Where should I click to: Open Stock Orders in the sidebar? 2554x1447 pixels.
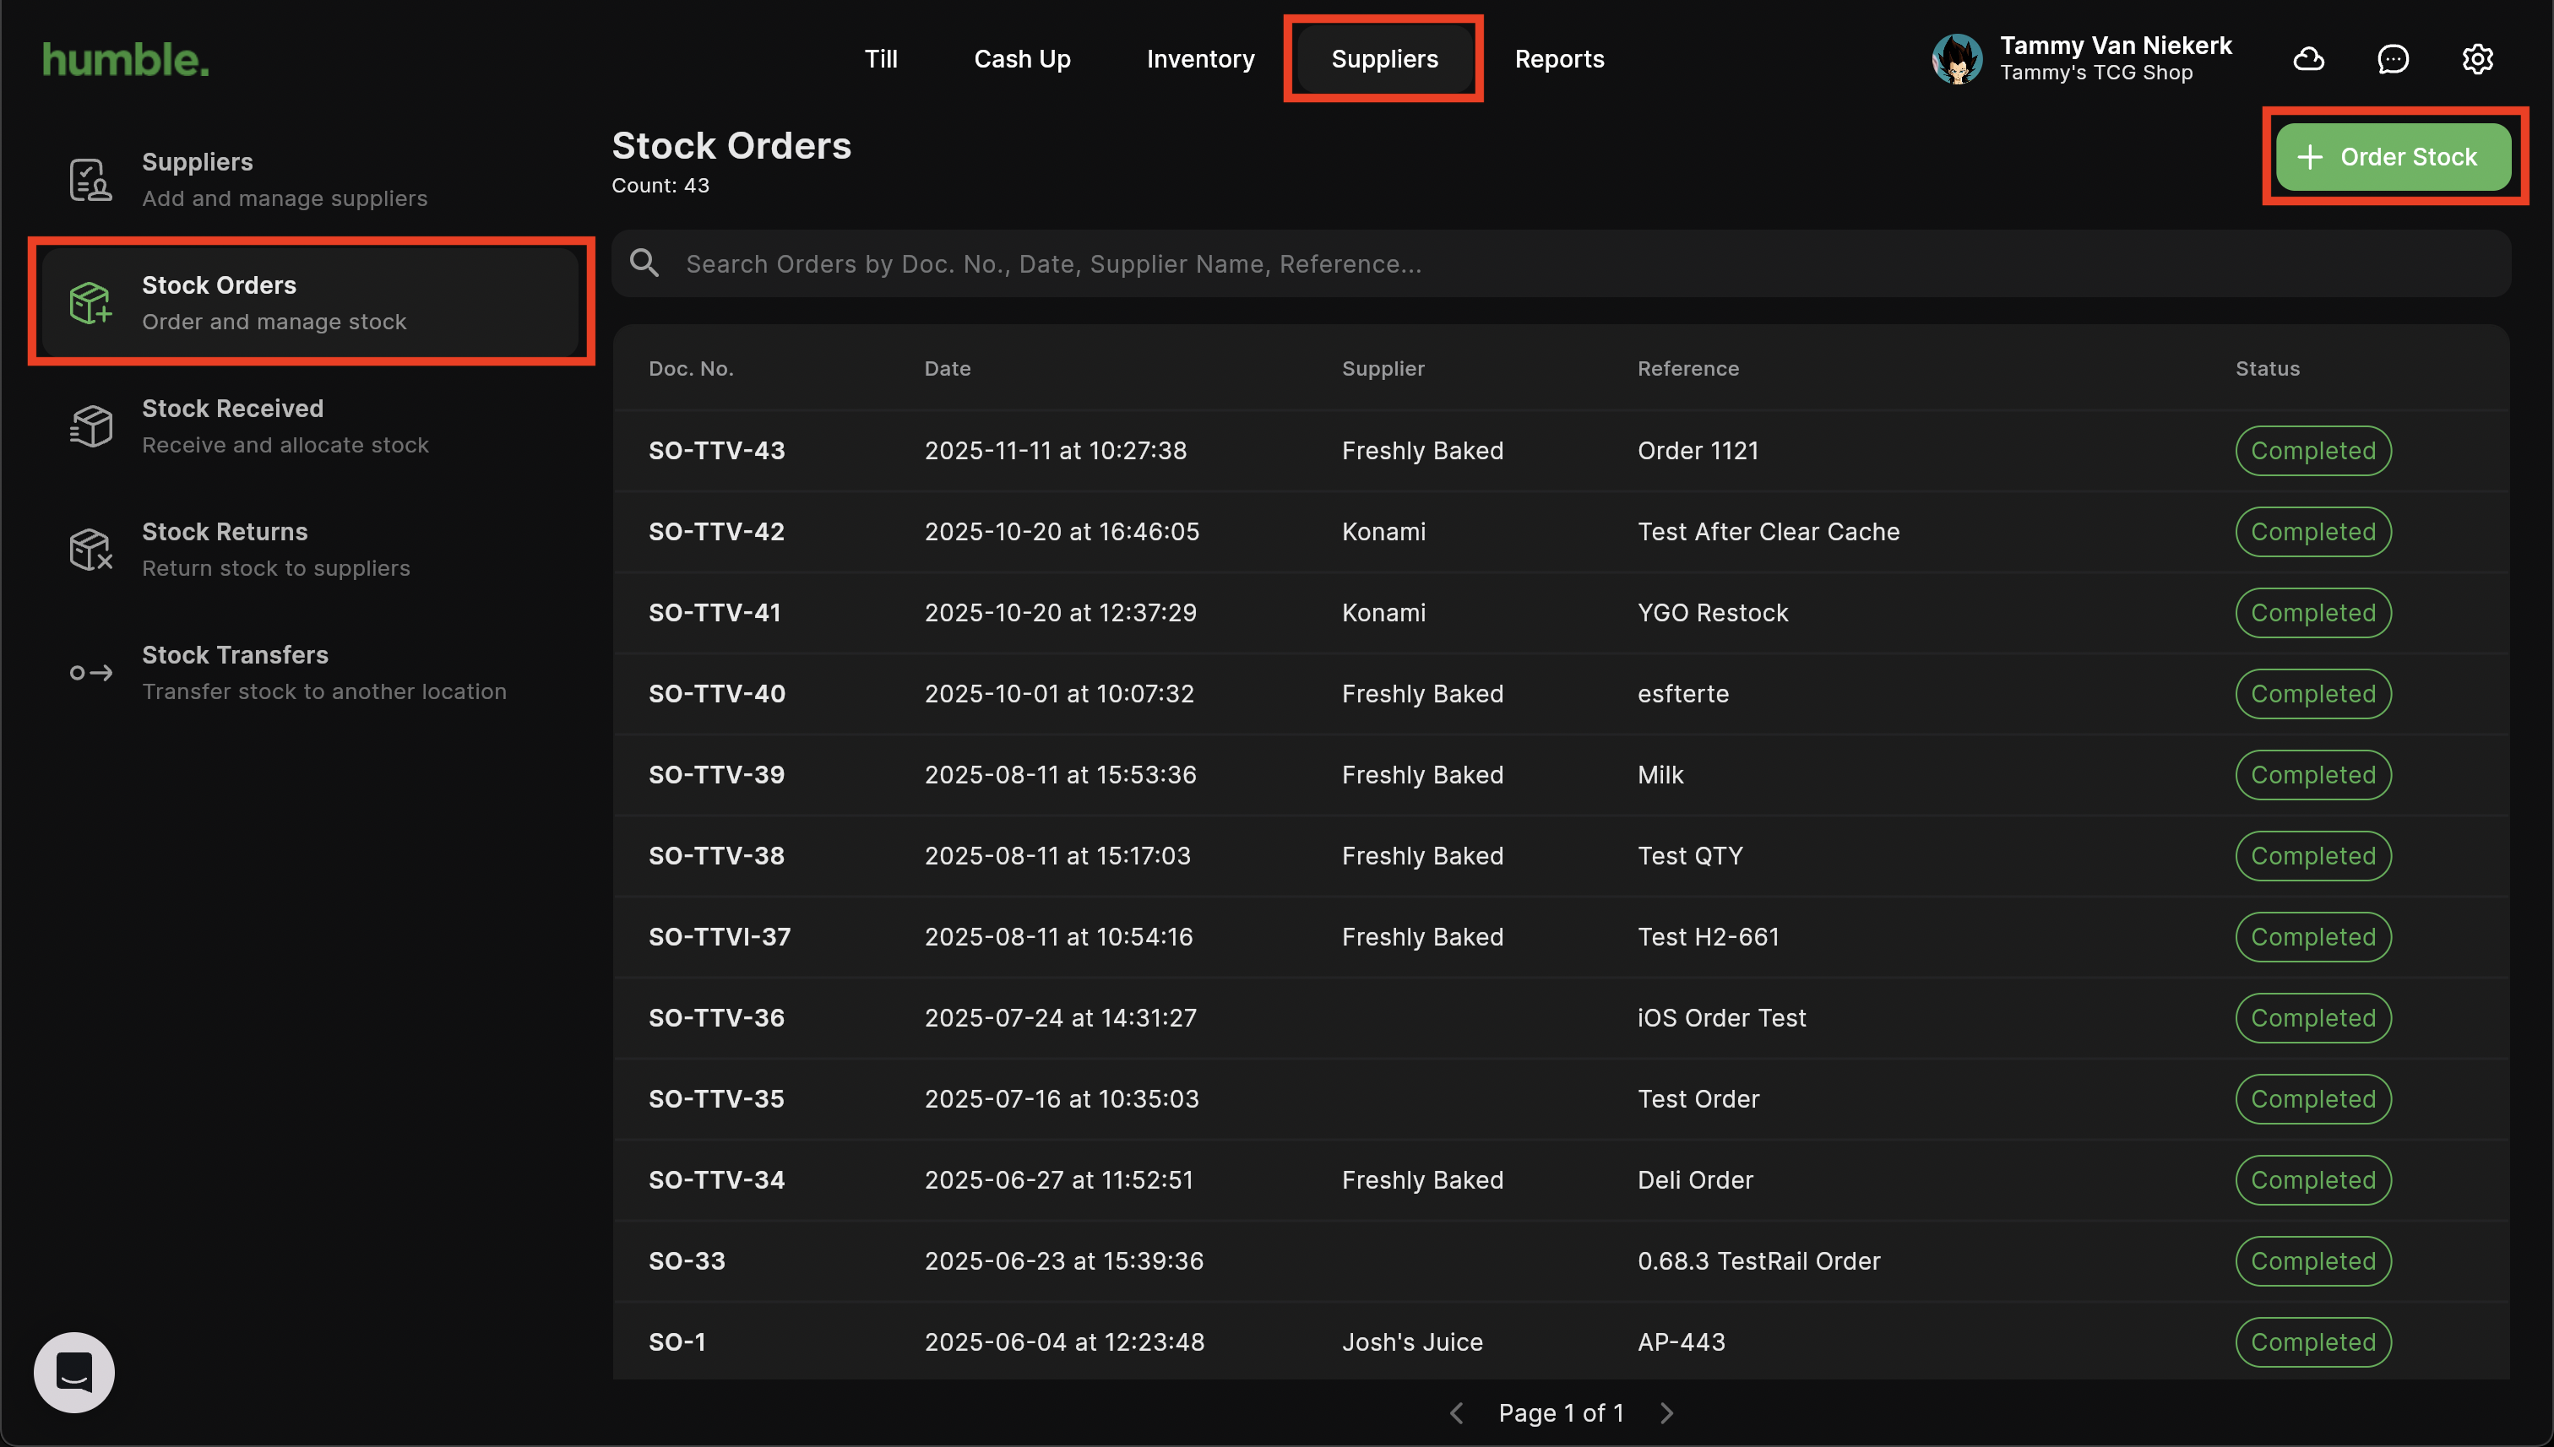310,302
